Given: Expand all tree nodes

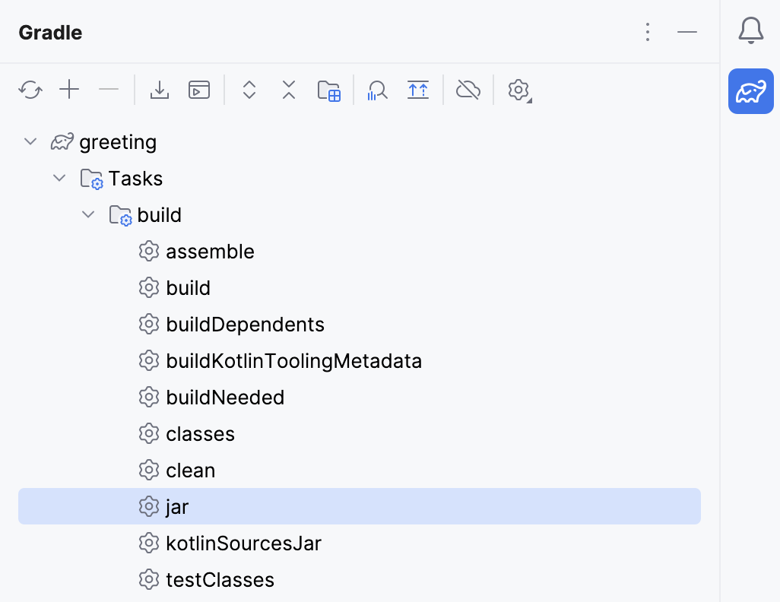Looking at the screenshot, I should click(249, 90).
